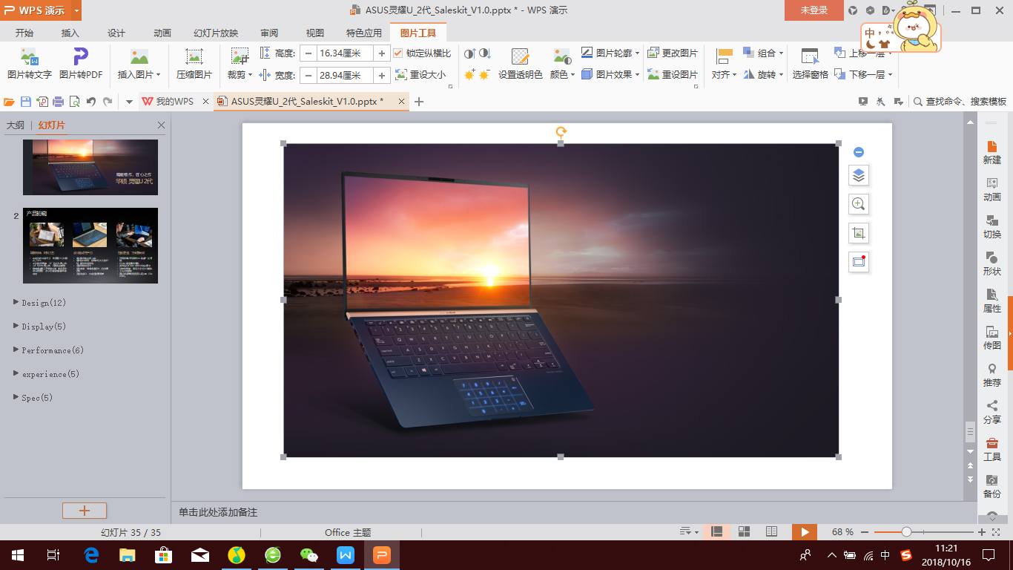Click the WPS 演示 application menu button
Screen dimensions: 1013x570
click(x=40, y=10)
